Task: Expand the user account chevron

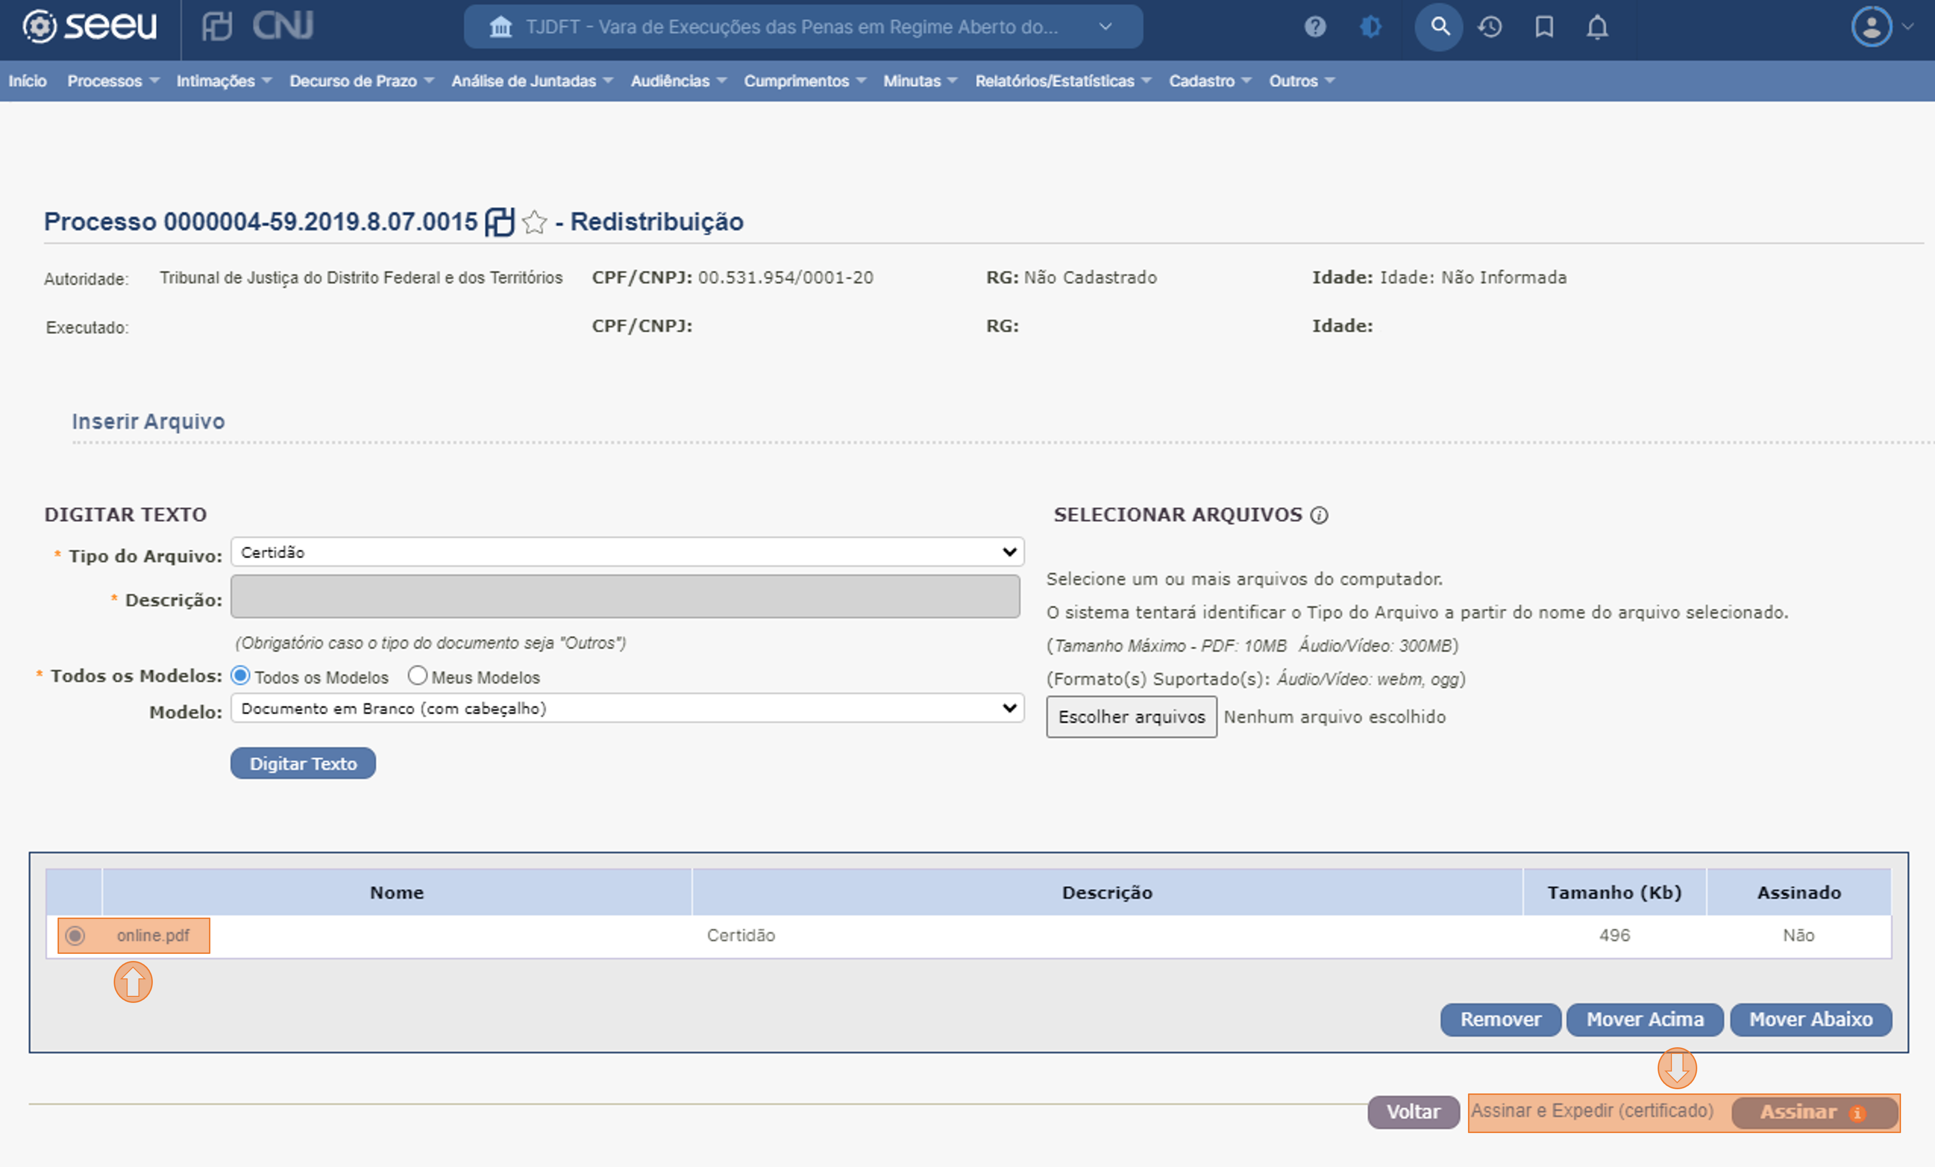Action: (1908, 27)
